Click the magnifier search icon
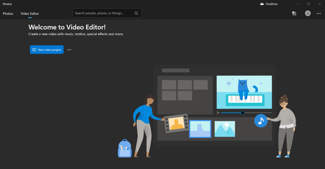325x169 pixels. click(x=136, y=13)
